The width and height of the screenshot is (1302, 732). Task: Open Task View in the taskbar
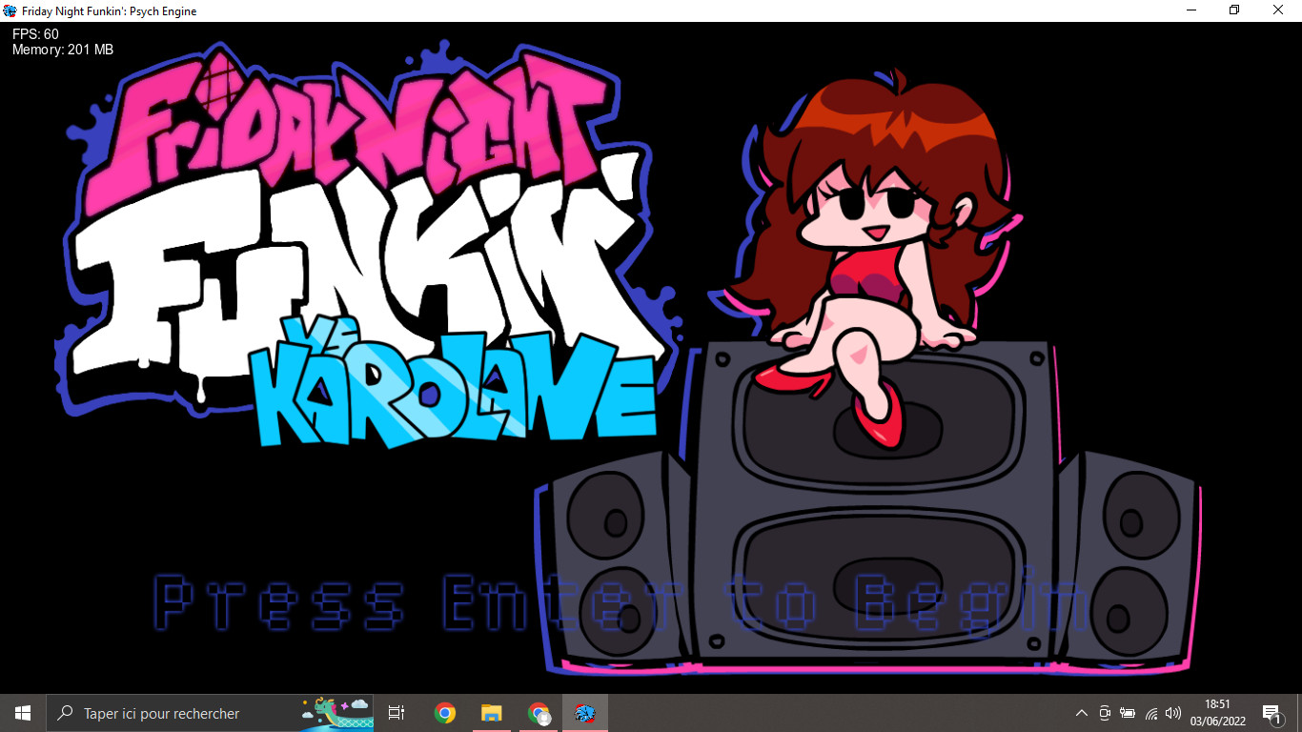point(396,712)
